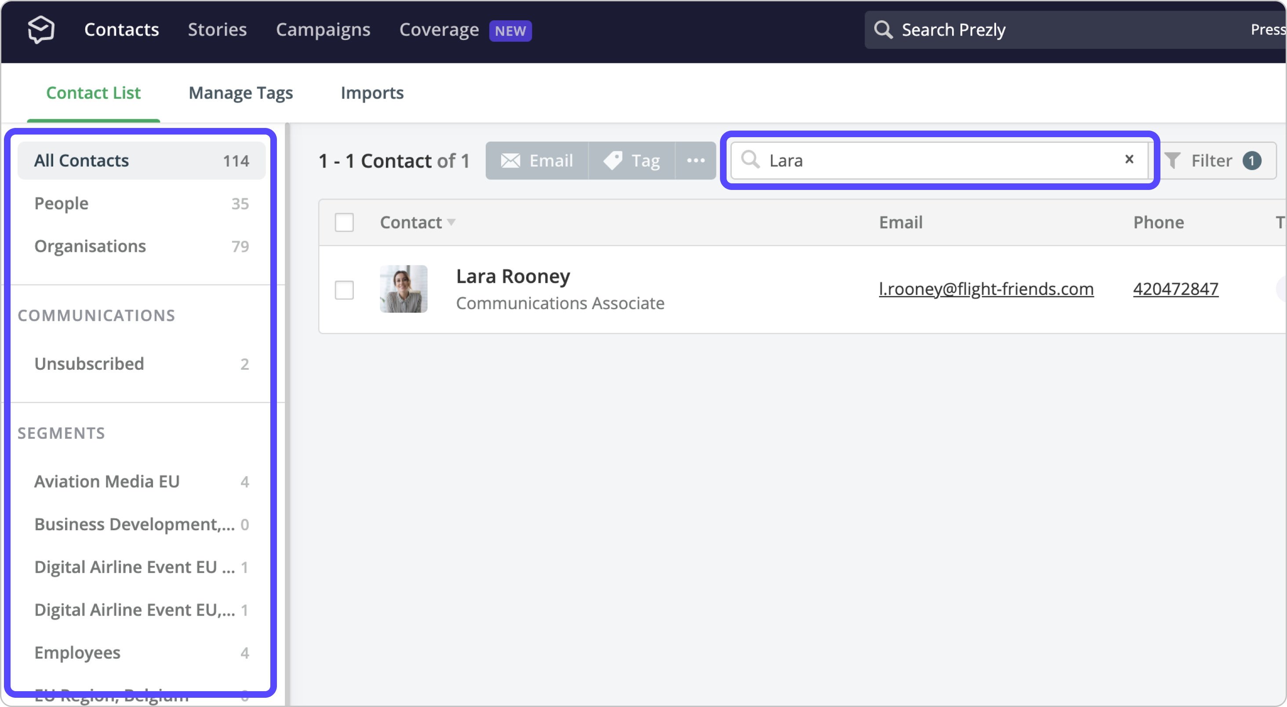
Task: Select the Unsubscribed list
Action: [x=142, y=364]
